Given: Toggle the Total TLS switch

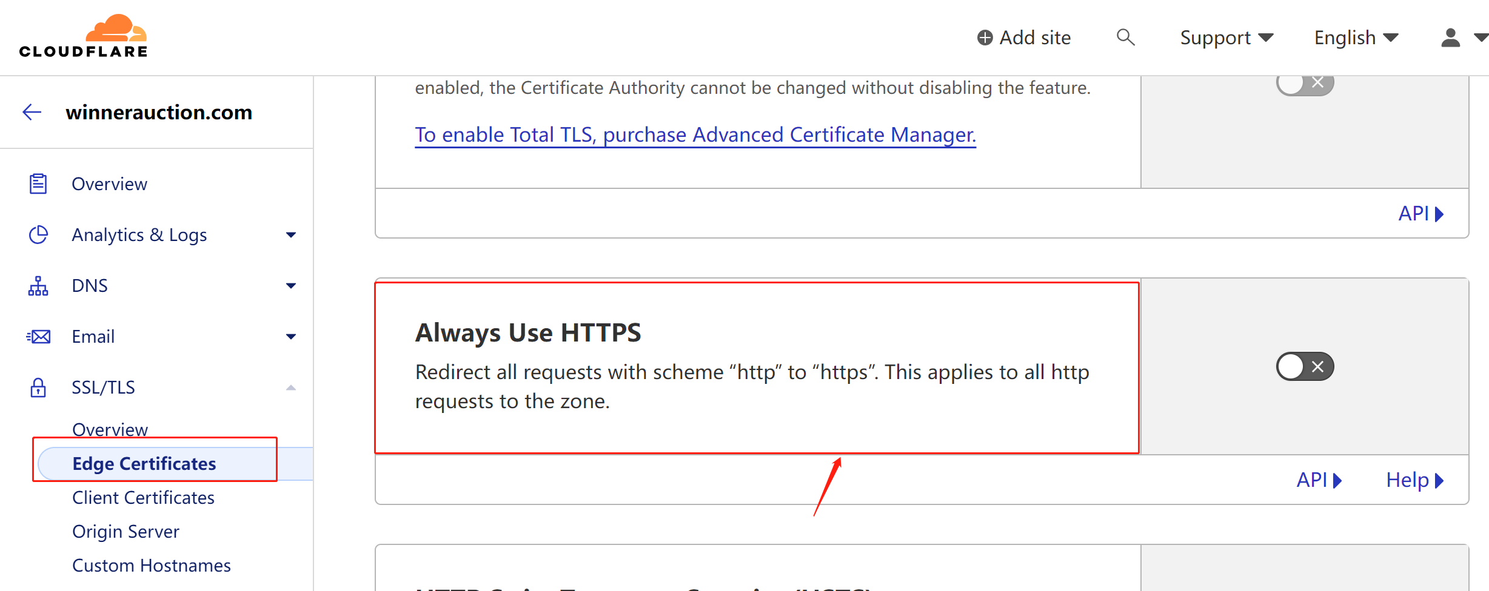Looking at the screenshot, I should pyautogui.click(x=1305, y=84).
